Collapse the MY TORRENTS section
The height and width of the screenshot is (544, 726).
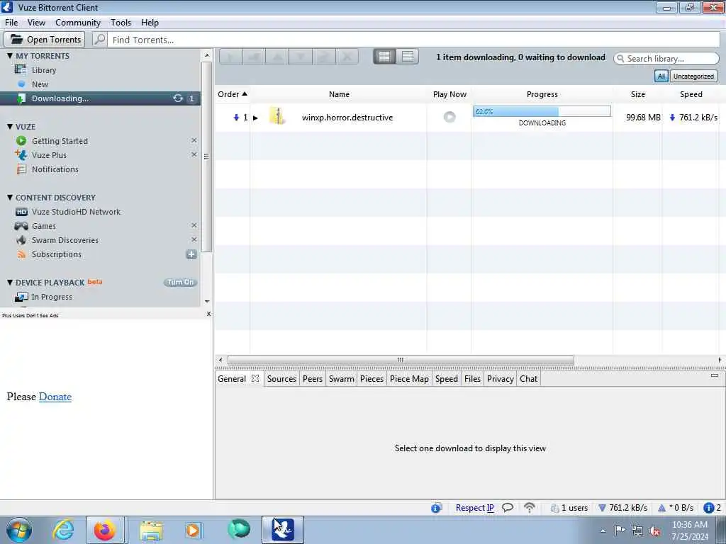[10, 55]
